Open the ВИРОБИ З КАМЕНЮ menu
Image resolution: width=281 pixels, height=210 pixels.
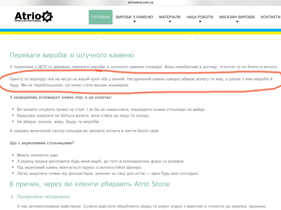134,17
